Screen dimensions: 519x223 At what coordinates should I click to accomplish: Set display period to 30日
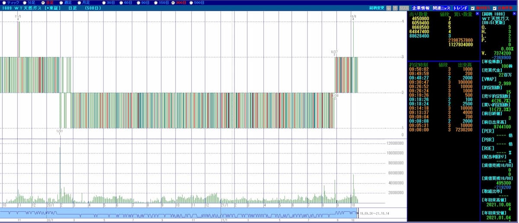click(x=104, y=3)
